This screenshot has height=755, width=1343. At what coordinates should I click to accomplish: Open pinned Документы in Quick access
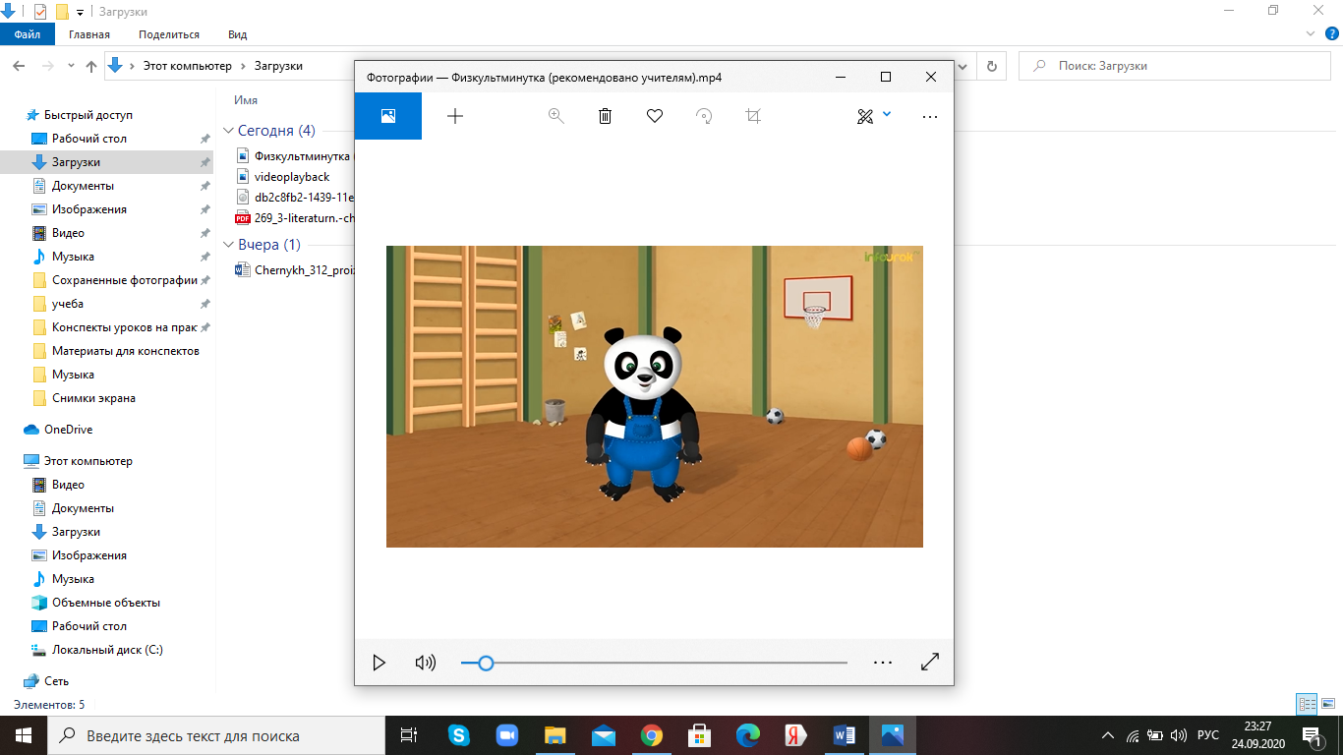(x=83, y=186)
